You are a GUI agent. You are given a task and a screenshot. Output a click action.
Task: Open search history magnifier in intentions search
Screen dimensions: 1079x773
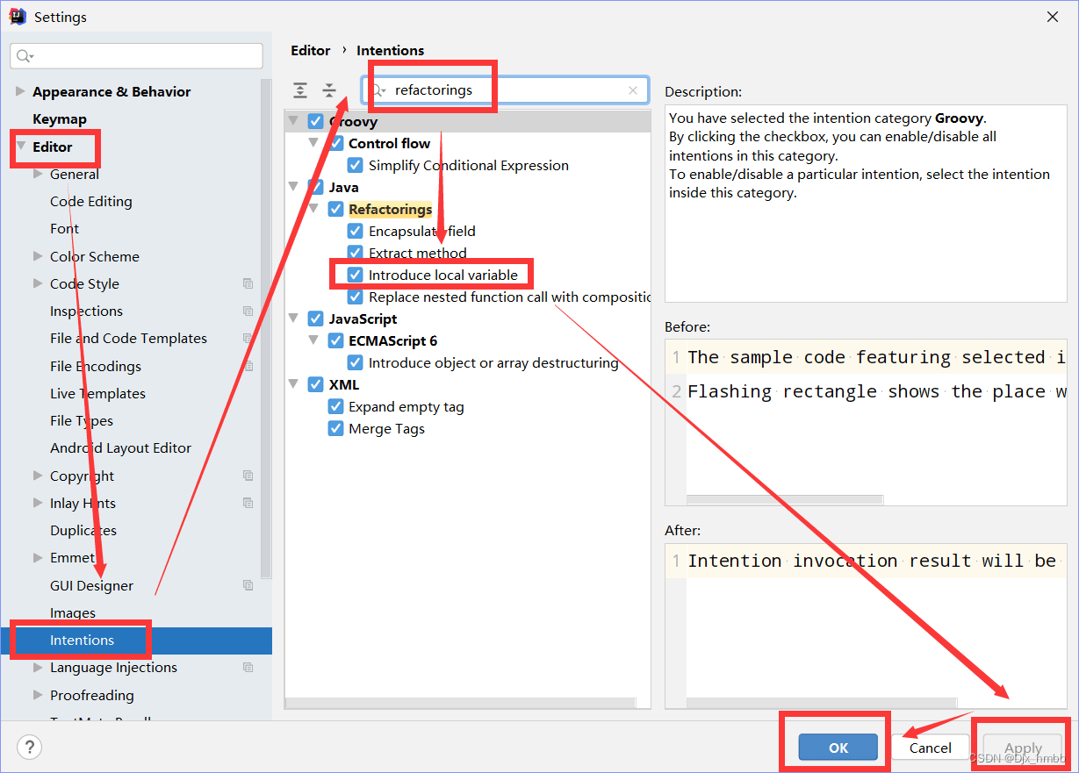click(x=378, y=90)
